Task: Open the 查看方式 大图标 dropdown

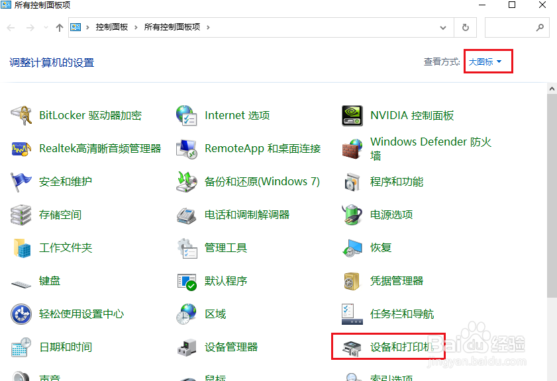Action: click(485, 62)
